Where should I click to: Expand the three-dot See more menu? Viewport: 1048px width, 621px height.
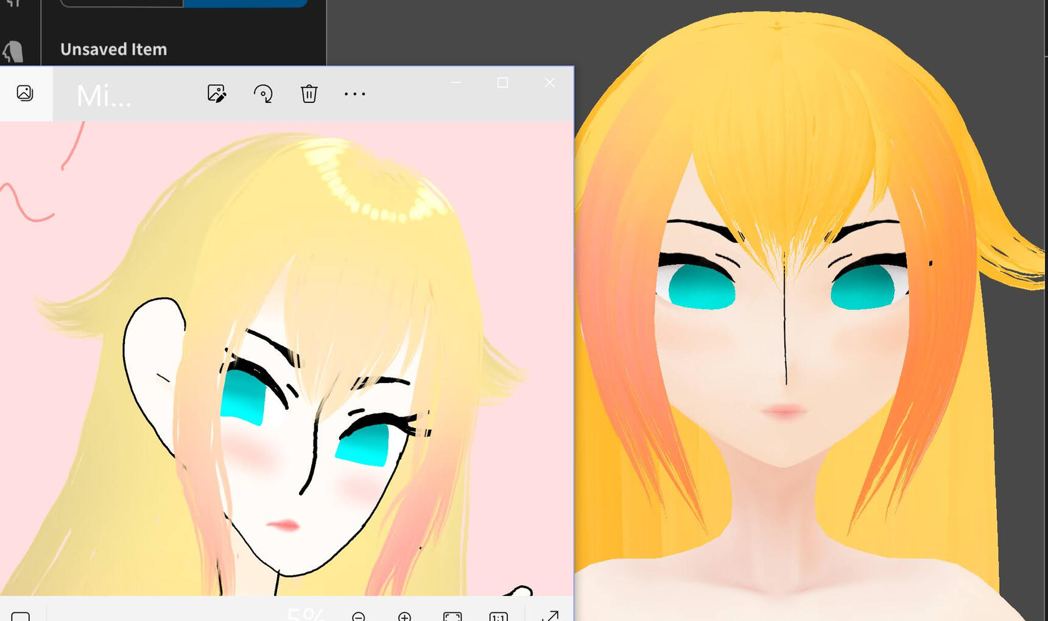[x=354, y=94]
